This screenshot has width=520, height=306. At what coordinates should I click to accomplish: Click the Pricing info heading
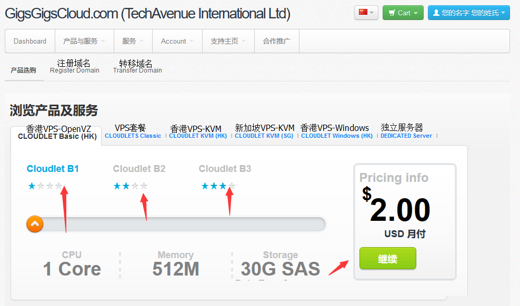(x=394, y=178)
